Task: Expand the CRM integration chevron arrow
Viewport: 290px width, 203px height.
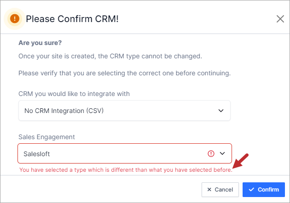Action: 221,111
